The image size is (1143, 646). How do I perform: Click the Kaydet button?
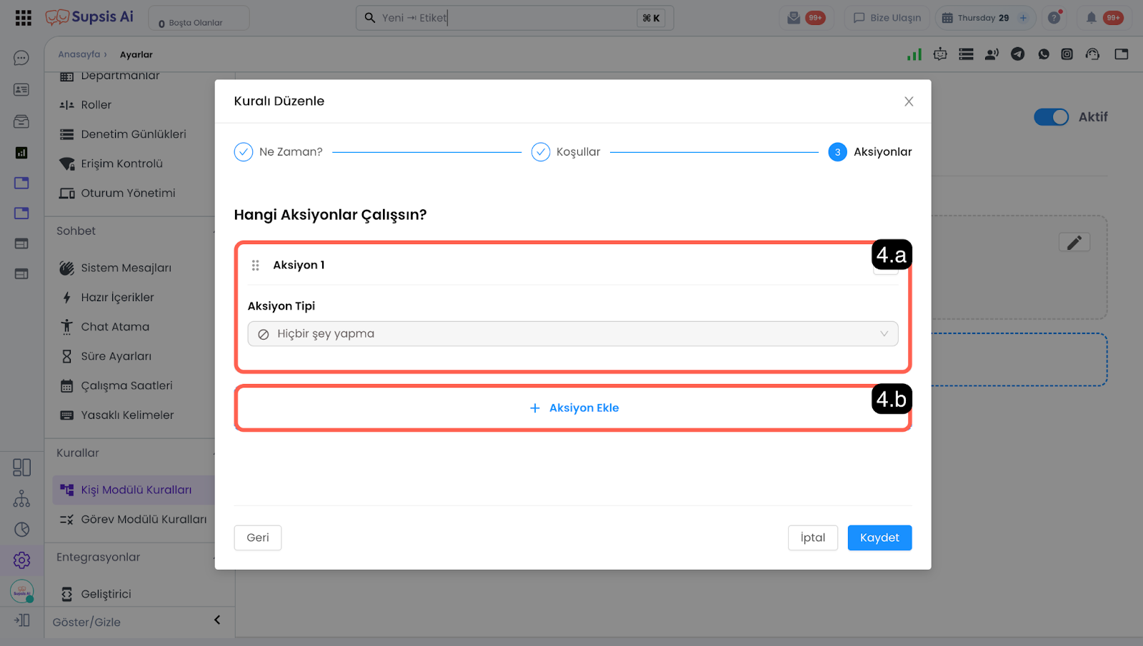(879, 538)
